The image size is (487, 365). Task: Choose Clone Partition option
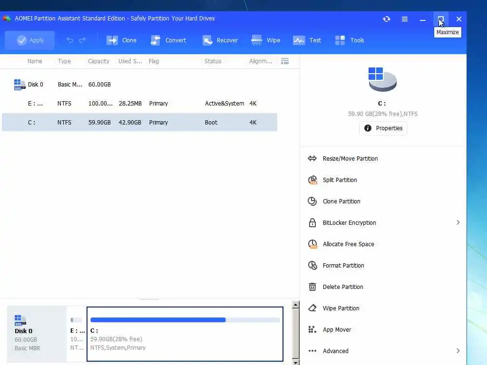341,202
